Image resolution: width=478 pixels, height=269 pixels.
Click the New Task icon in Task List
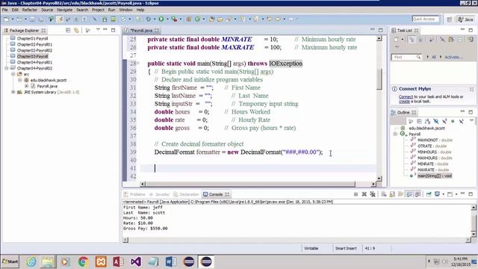tap(396, 40)
